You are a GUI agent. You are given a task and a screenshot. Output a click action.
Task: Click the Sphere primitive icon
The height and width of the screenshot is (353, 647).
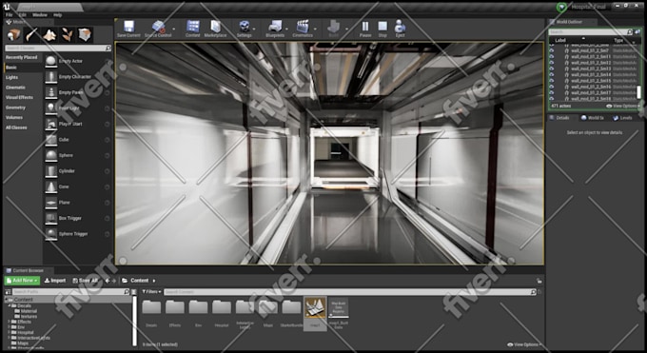(50, 155)
